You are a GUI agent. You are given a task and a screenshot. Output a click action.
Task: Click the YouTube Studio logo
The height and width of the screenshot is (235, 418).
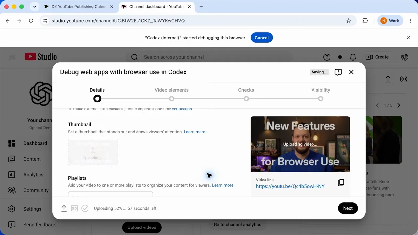point(41,57)
